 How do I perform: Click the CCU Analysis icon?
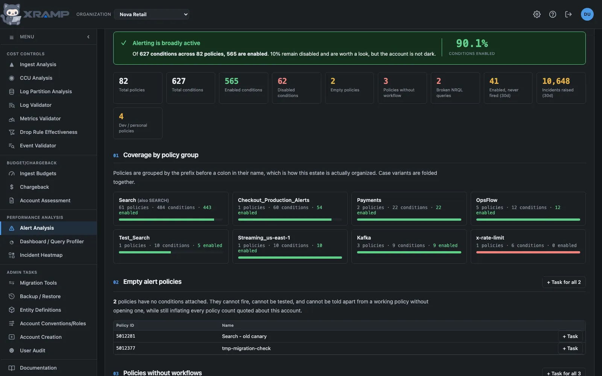point(12,78)
